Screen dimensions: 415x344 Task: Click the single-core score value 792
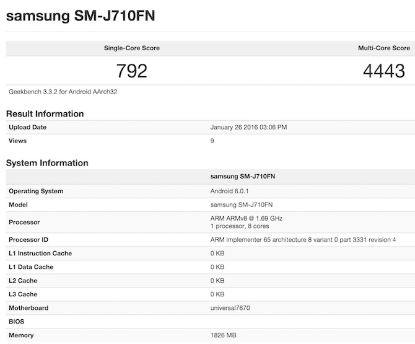132,71
